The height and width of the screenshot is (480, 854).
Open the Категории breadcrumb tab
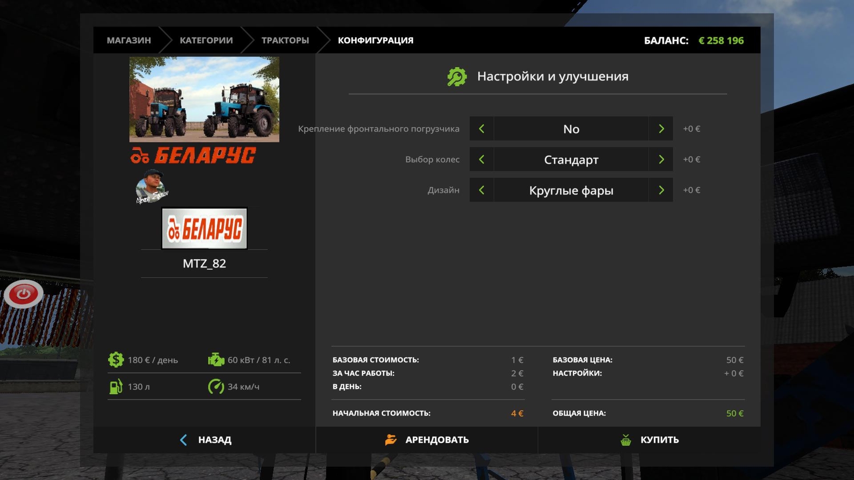click(x=206, y=40)
